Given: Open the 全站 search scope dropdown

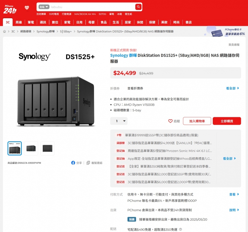Looking at the screenshot, I should [x=44, y=7].
